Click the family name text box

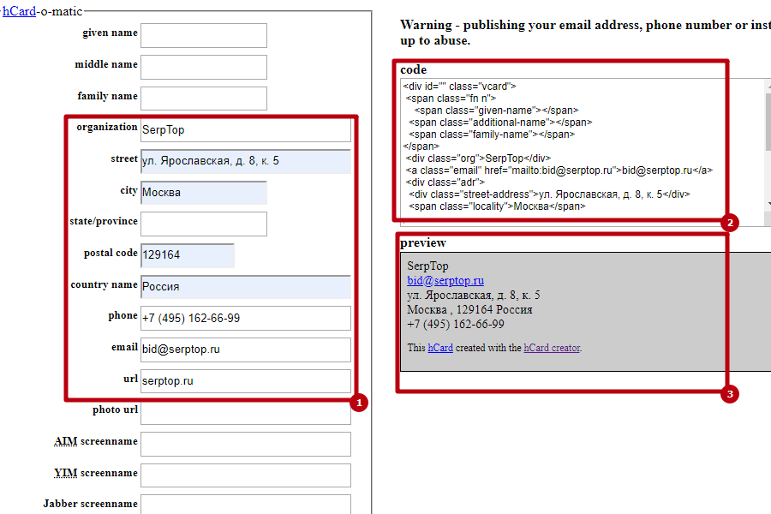click(x=203, y=99)
